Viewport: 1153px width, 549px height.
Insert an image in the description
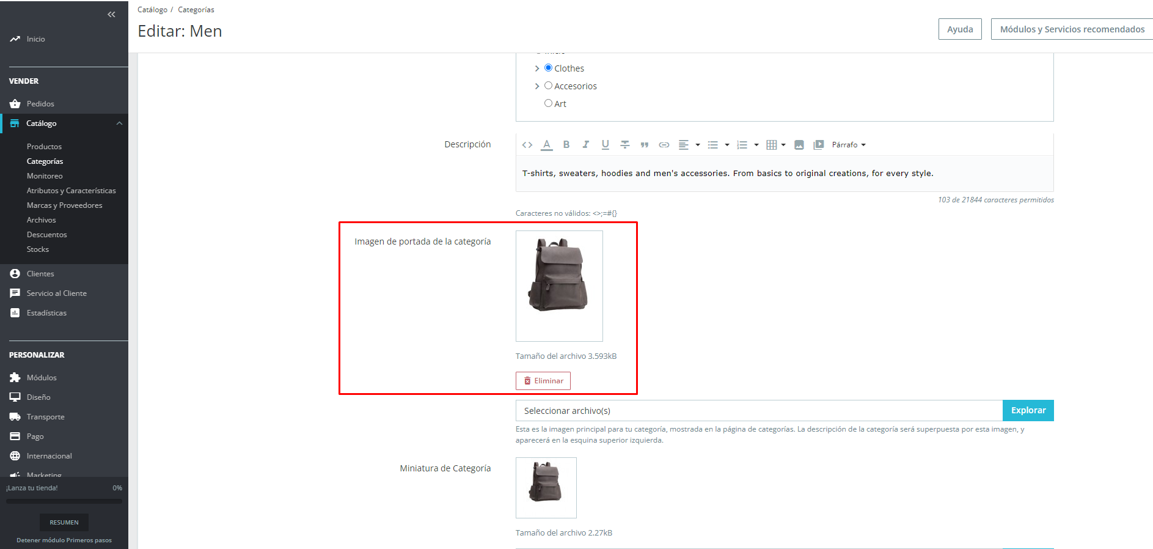pyautogui.click(x=799, y=145)
